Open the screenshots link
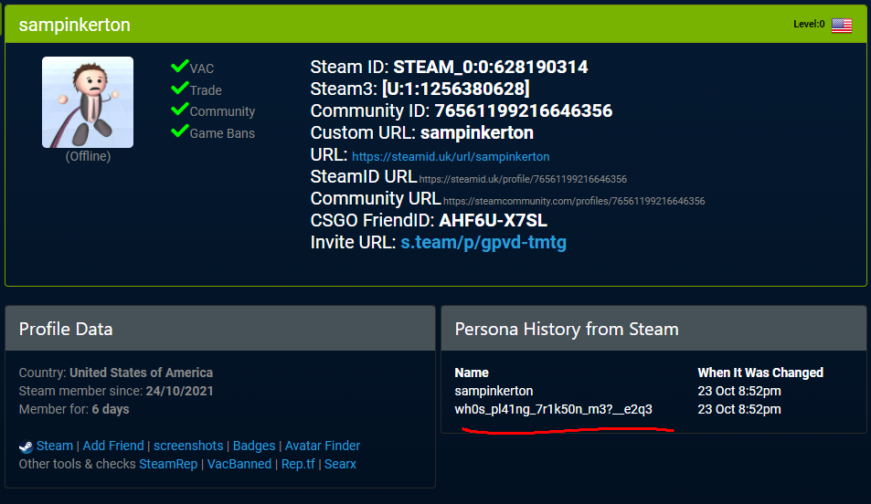This screenshot has width=871, height=504. (x=188, y=446)
